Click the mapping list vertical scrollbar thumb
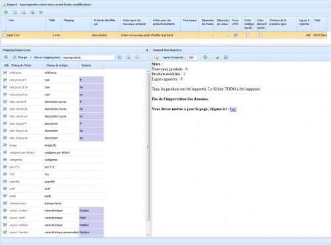This screenshot has height=245, width=331. click(x=148, y=147)
